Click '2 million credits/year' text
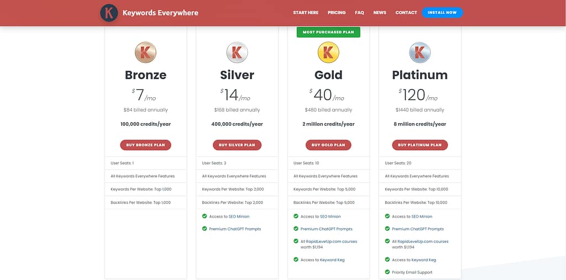The height and width of the screenshot is (280, 566). coord(328,124)
